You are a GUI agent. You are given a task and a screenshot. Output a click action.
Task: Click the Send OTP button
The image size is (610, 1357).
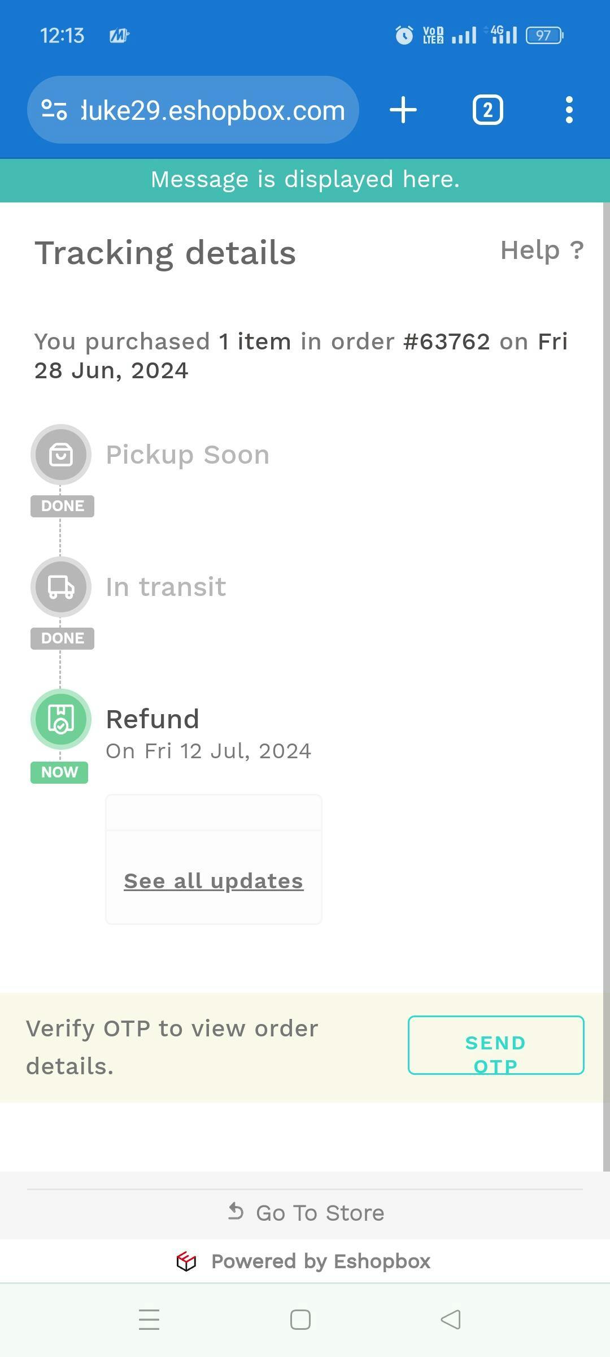(495, 1045)
